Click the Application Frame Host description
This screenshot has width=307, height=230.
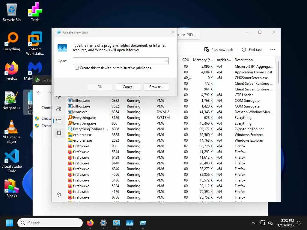coord(253,72)
